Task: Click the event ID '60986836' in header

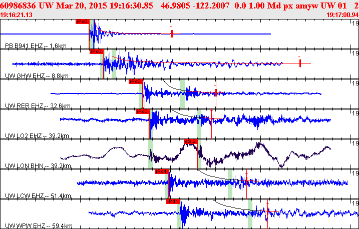Action: [x=18, y=5]
